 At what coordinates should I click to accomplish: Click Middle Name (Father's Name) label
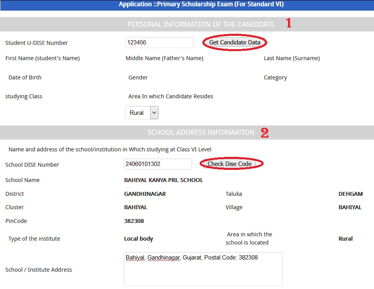pos(164,58)
